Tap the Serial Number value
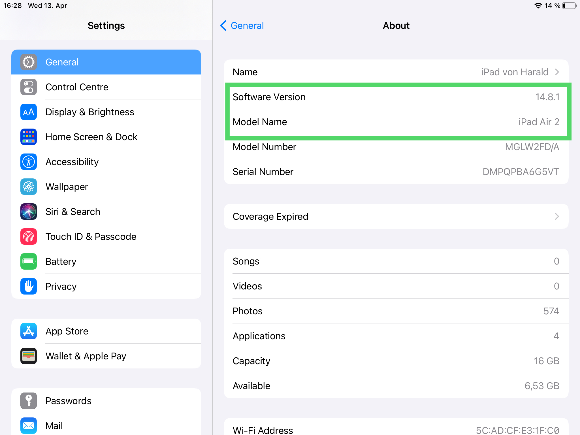The height and width of the screenshot is (435, 580). click(521, 172)
